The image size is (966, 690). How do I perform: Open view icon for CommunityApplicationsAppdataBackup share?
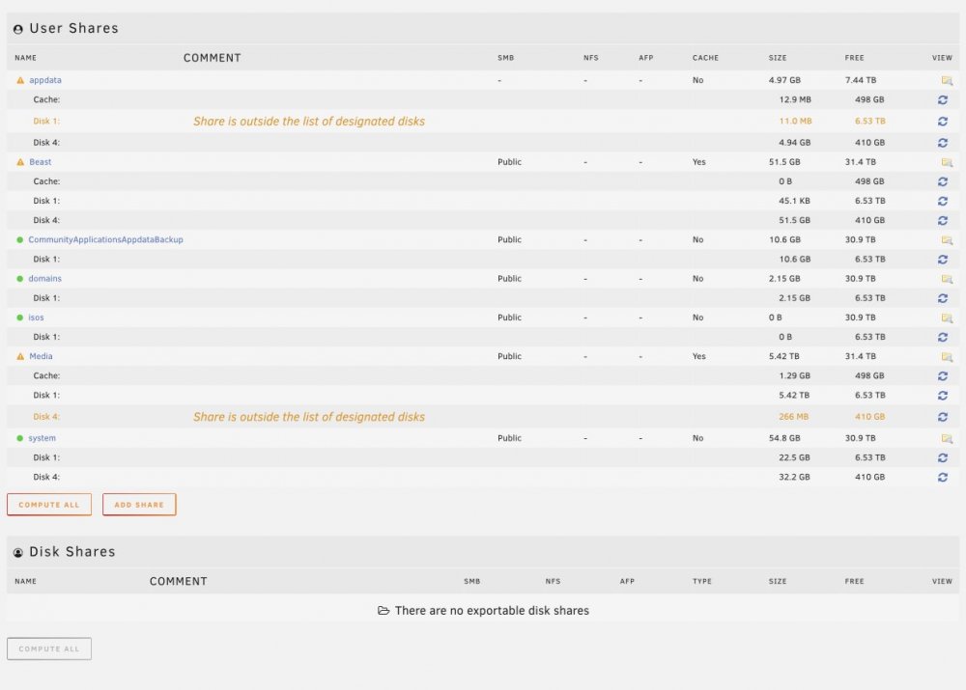(x=947, y=240)
